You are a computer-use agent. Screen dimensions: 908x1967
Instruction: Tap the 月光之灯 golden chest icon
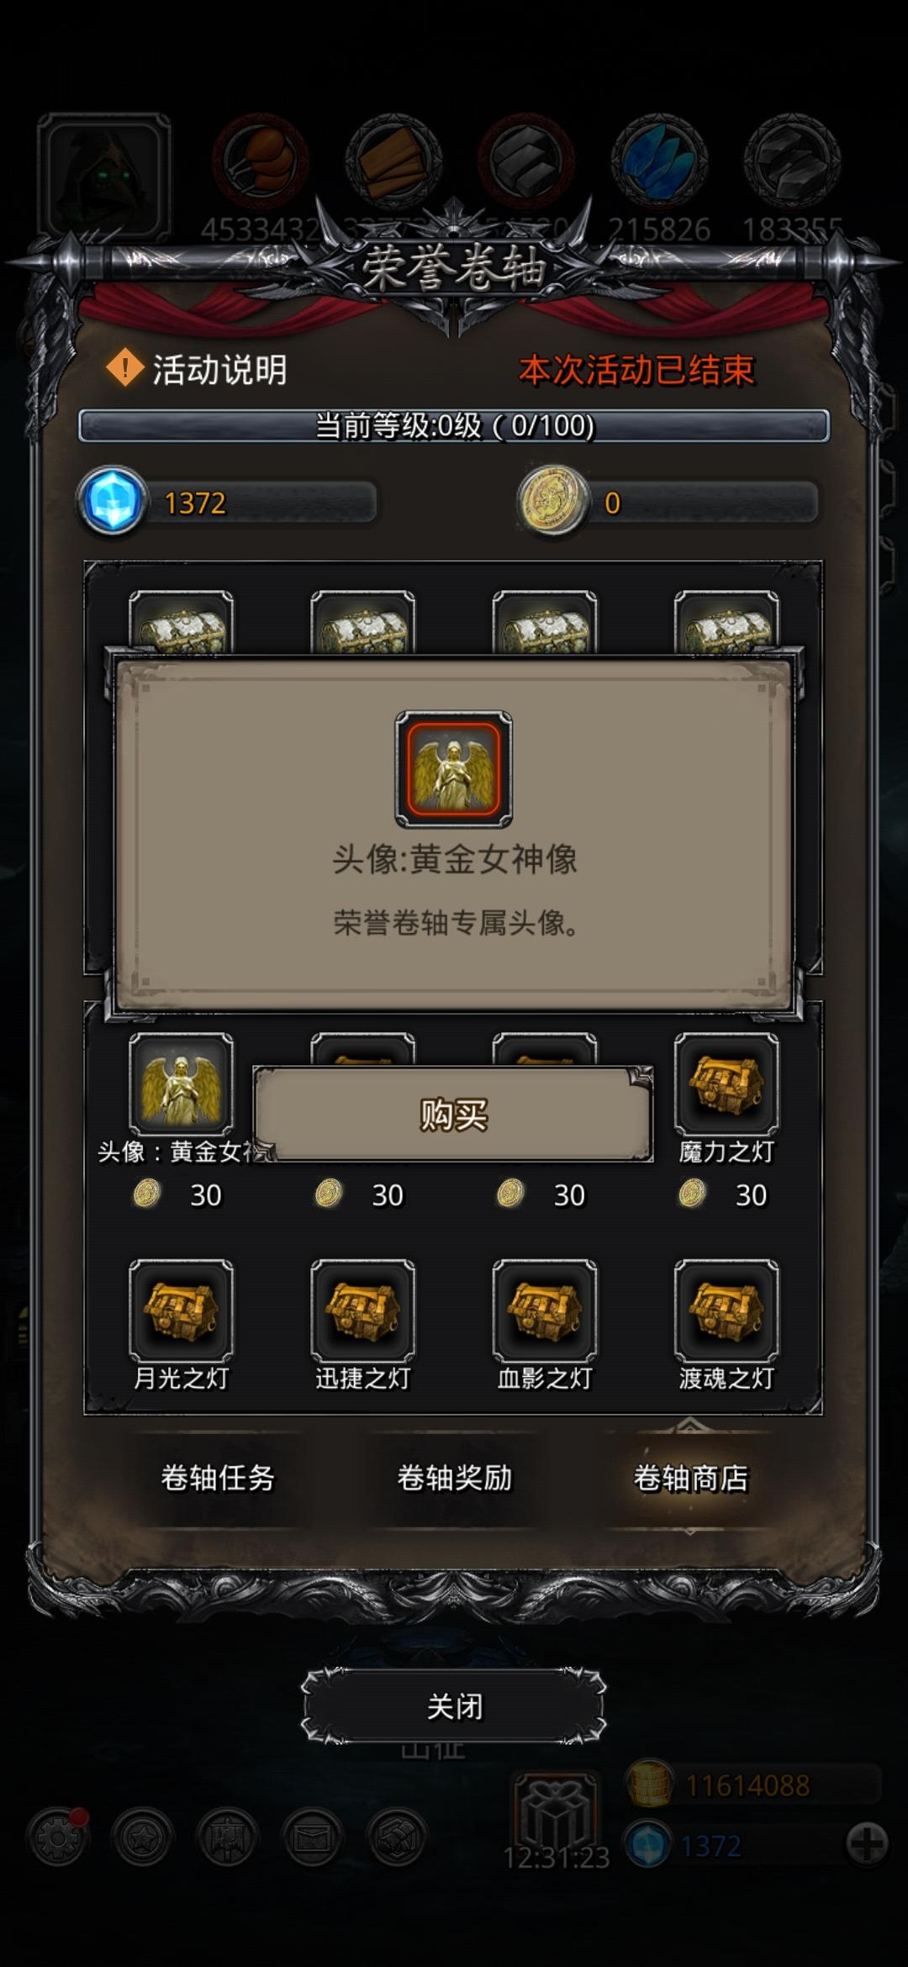(181, 1310)
